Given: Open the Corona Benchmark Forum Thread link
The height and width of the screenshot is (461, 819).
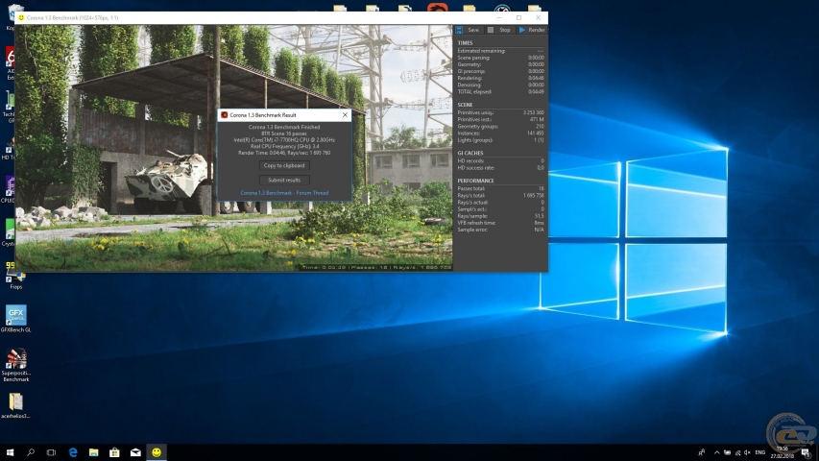Looking at the screenshot, I should point(284,193).
